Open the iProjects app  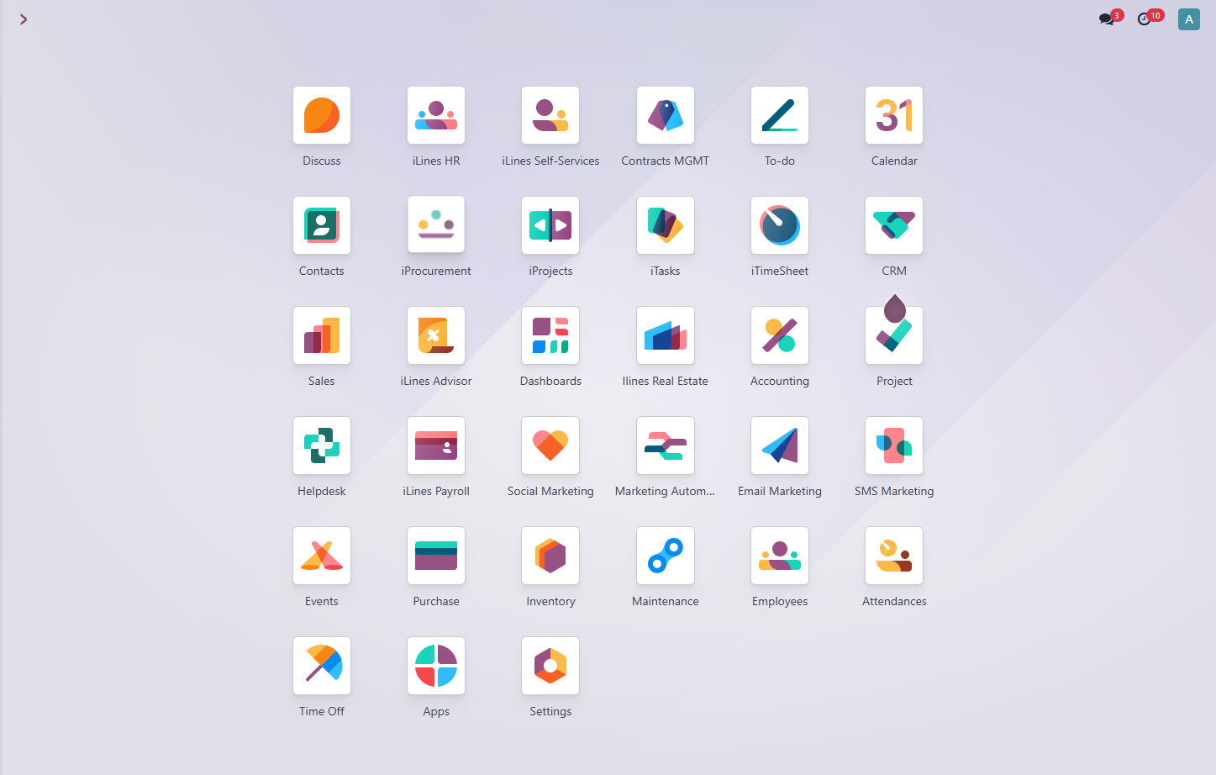[x=550, y=225]
